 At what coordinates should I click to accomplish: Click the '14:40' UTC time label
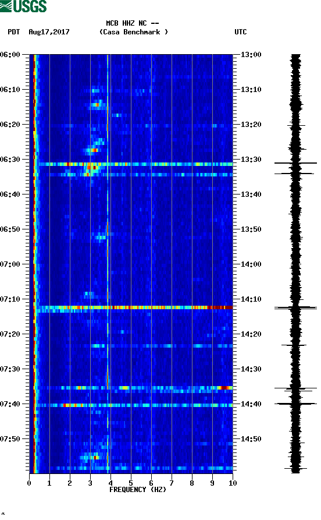(251, 404)
